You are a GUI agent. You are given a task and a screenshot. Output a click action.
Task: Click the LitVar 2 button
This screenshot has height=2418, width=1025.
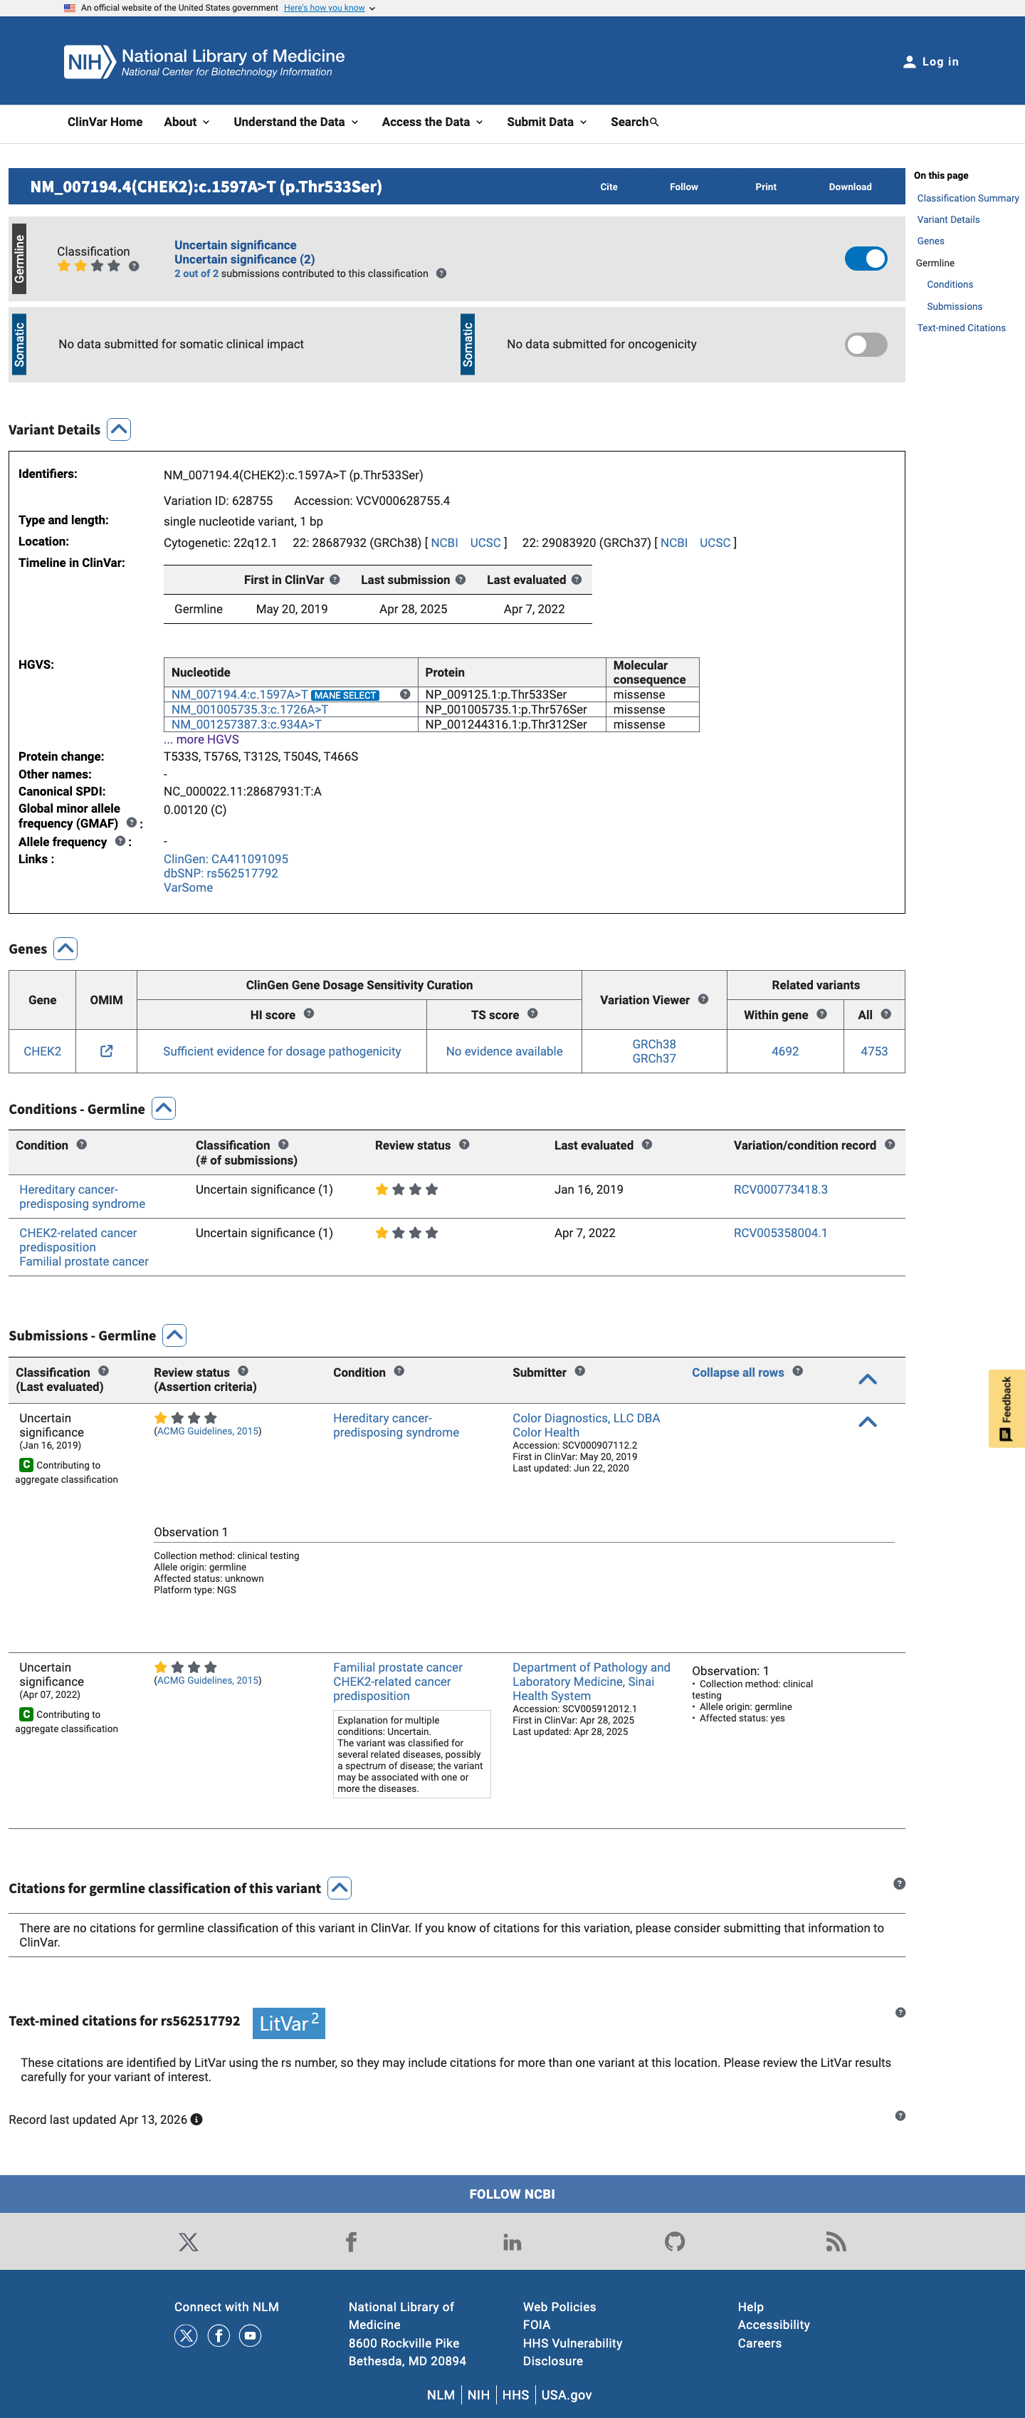289,2023
